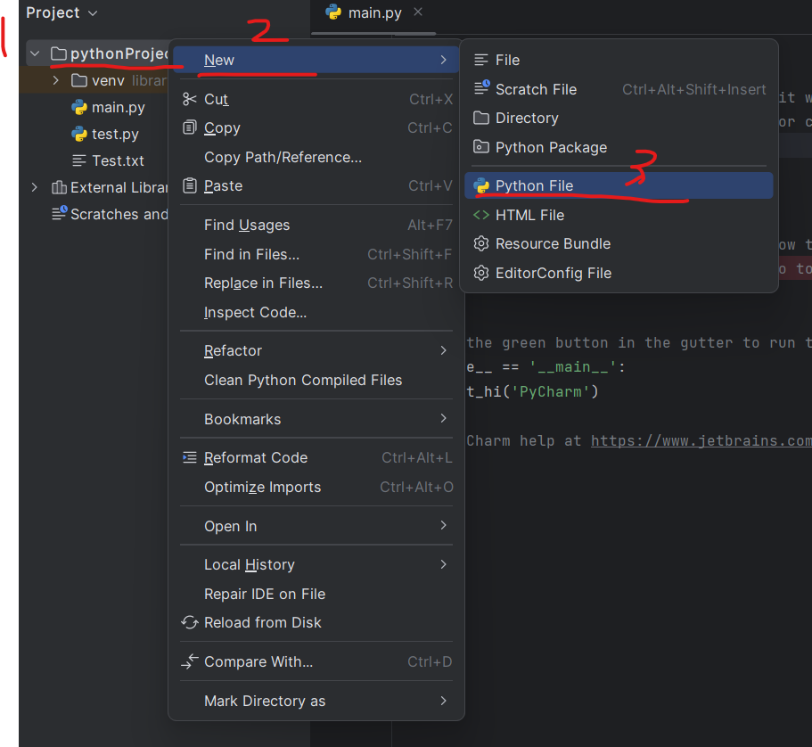Expand the External Libraries node
The height and width of the screenshot is (747, 812).
tap(34, 187)
